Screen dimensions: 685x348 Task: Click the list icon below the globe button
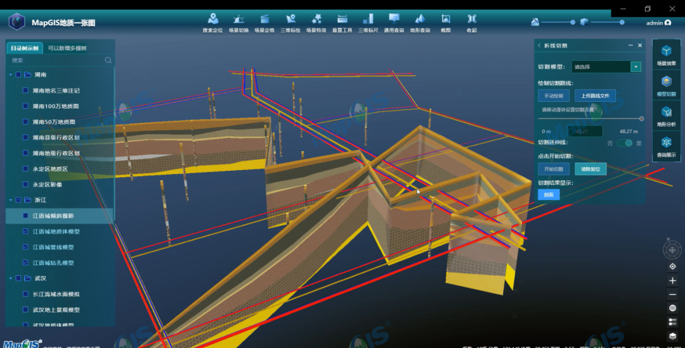point(673,322)
